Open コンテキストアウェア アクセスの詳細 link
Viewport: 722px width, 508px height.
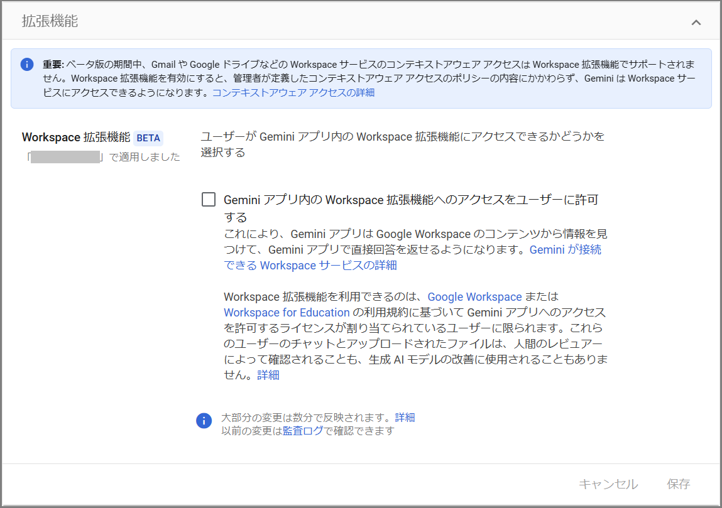(x=293, y=92)
